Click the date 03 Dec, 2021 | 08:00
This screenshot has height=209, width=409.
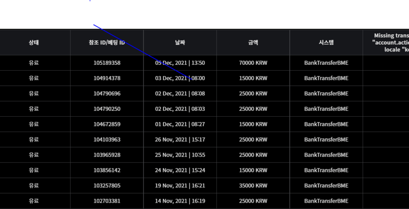pos(180,78)
